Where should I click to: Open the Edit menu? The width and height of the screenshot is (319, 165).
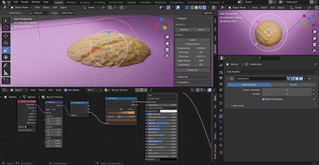(16, 2)
